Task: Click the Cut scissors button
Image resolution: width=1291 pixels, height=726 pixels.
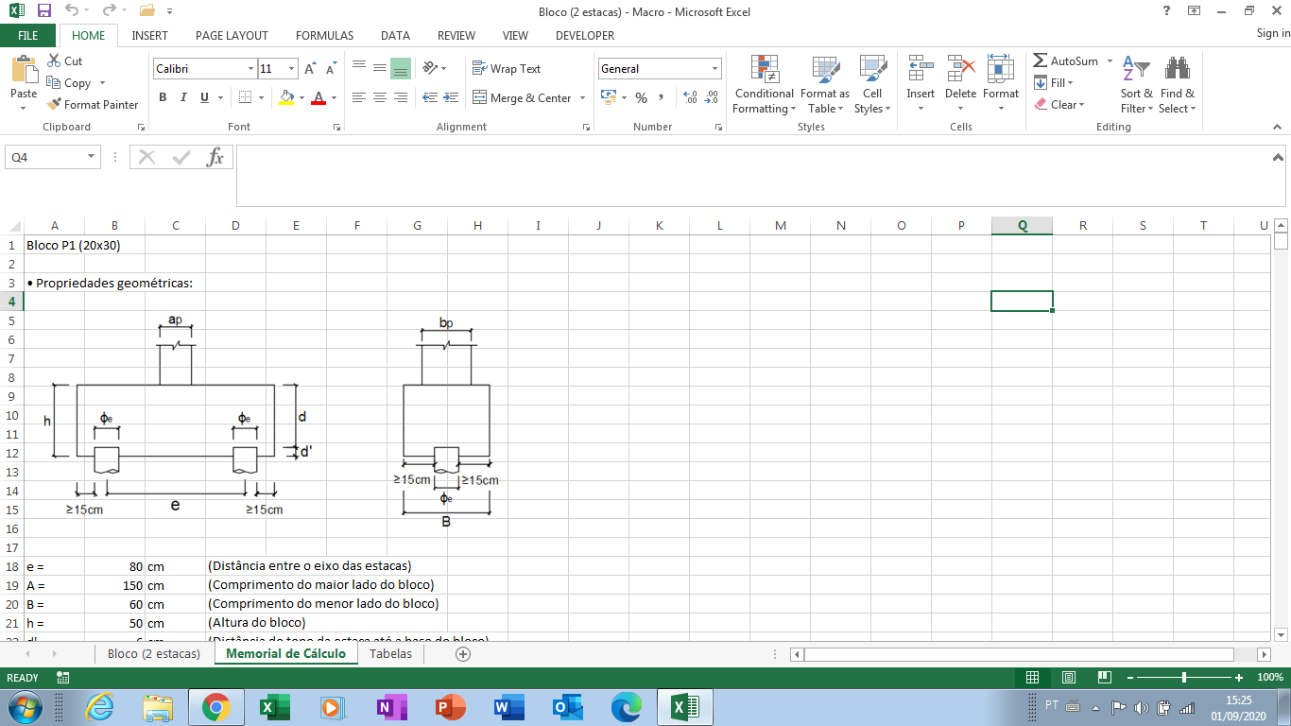Action: click(x=63, y=61)
